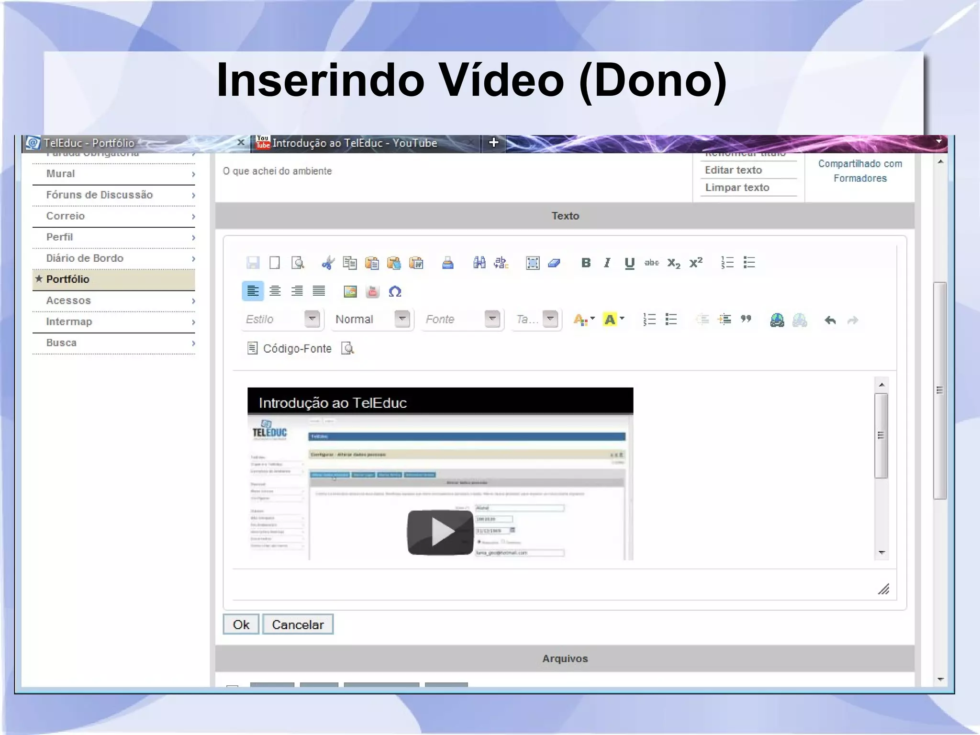Click the block quote icon
This screenshot has height=735, width=980.
746,319
